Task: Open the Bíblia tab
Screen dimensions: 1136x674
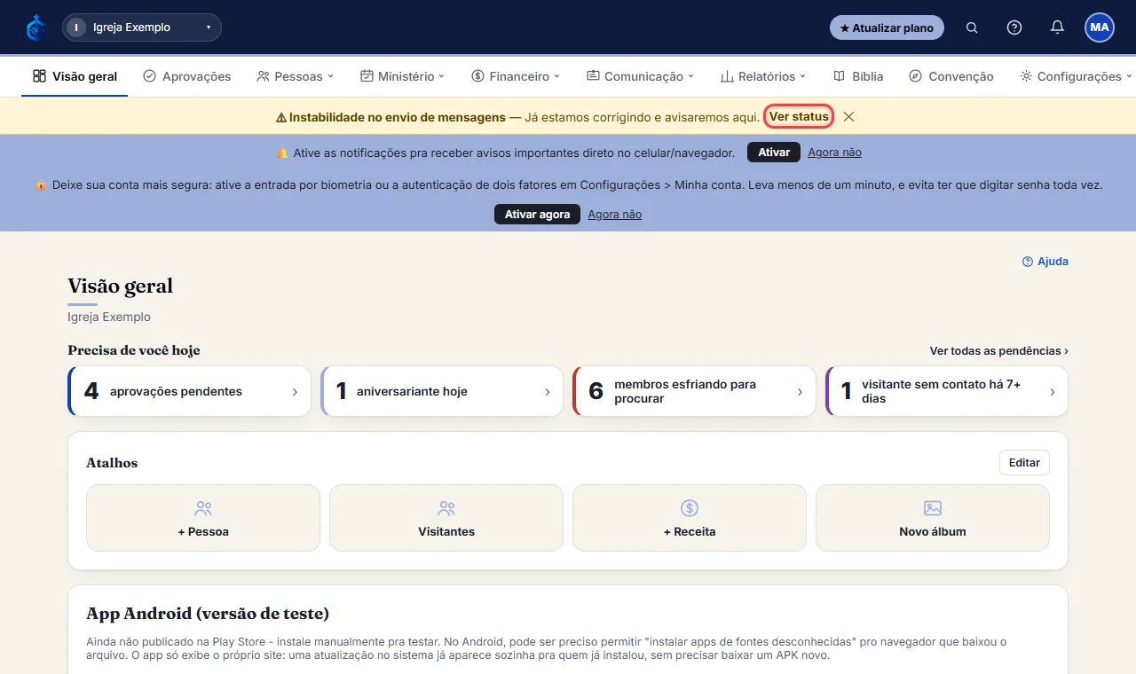Action: [858, 76]
